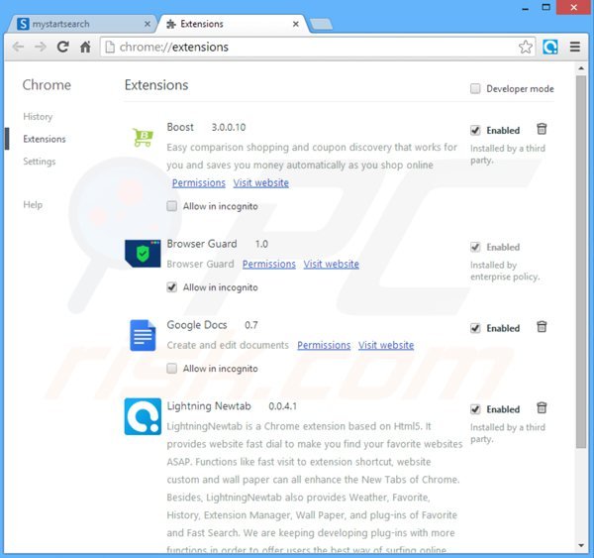Reload the extensions page
Image resolution: width=594 pixels, height=558 pixels.
point(63,47)
